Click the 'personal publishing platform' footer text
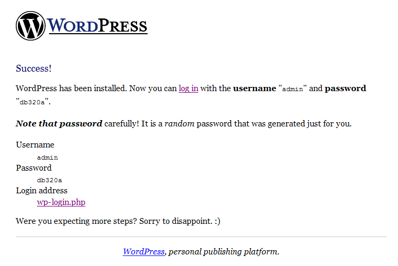Viewport: 398px width, 266px height. coord(224,252)
